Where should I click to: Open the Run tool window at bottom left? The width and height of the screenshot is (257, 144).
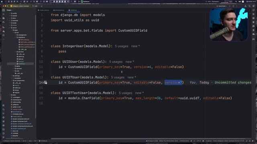[x=4, y=113]
